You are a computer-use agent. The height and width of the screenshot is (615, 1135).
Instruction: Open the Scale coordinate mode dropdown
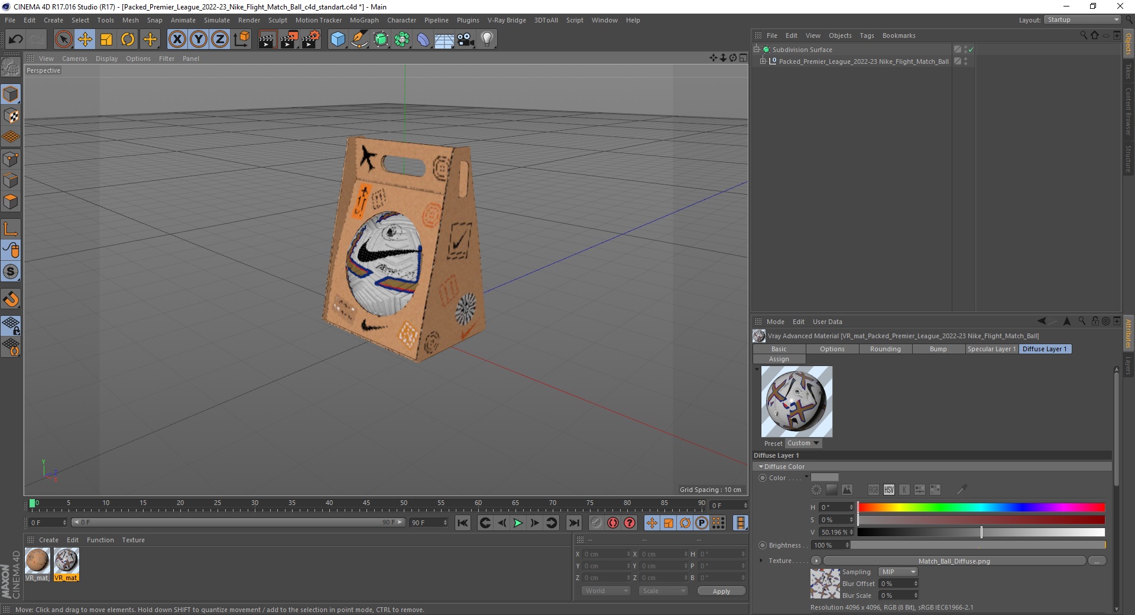pyautogui.click(x=663, y=591)
